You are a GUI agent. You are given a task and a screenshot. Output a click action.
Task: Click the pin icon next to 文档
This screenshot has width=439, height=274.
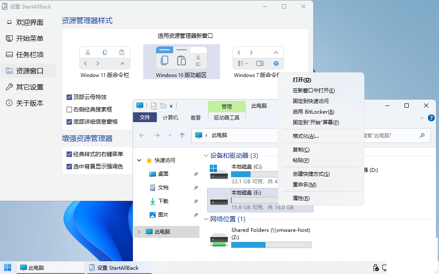point(196,188)
